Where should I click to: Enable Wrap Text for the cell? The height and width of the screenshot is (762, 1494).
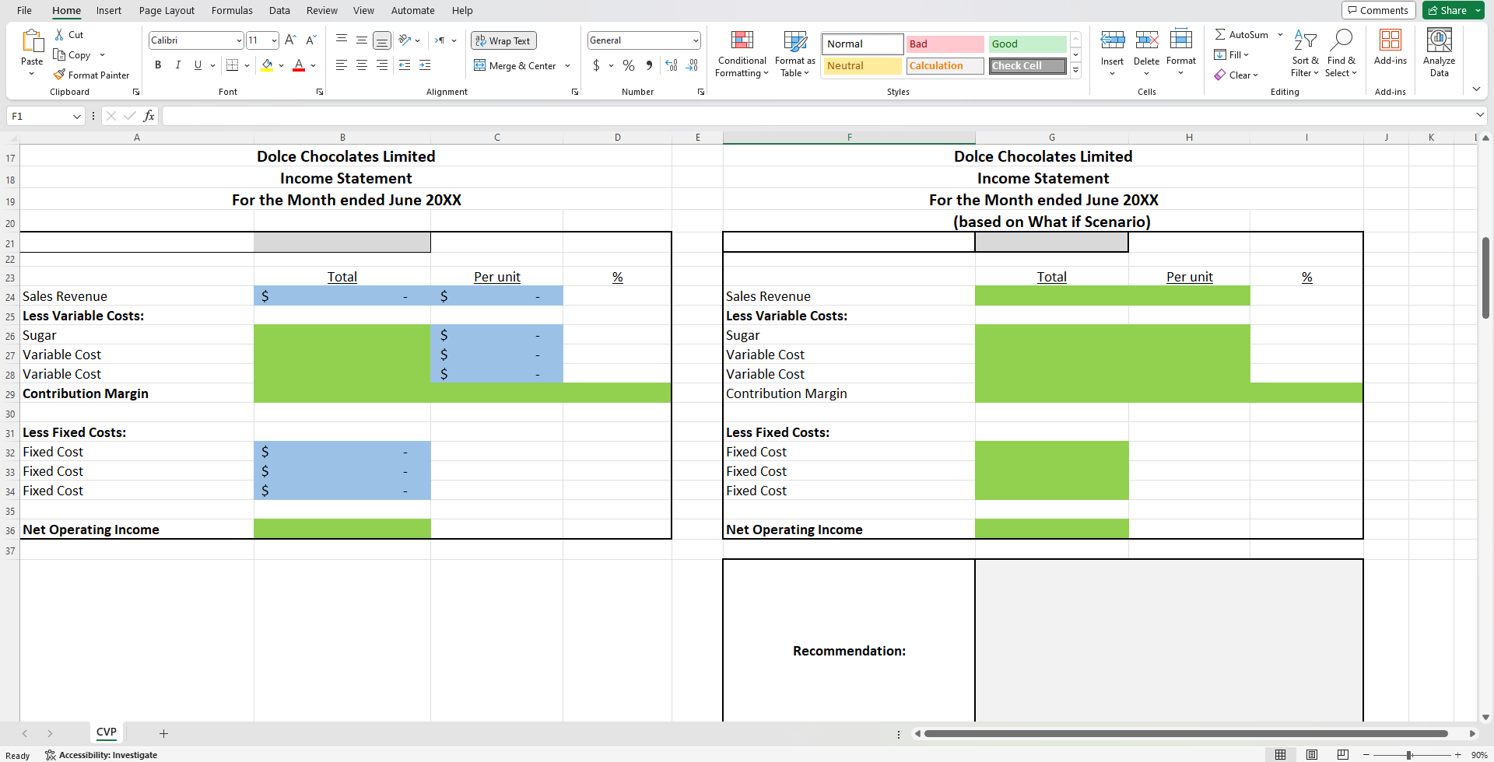point(503,40)
